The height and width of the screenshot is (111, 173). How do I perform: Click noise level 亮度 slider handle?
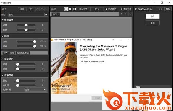coord(26,25)
